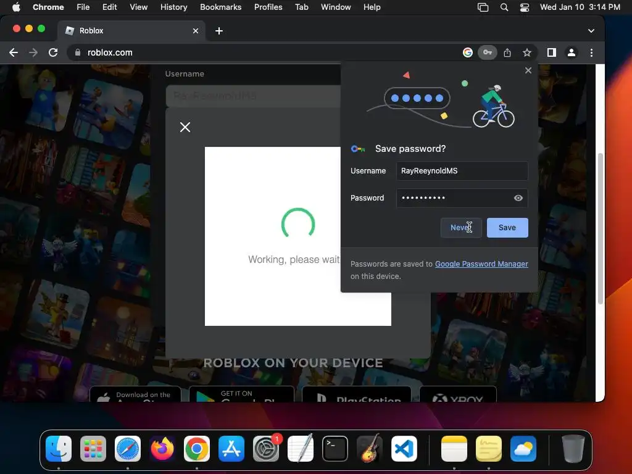The width and height of the screenshot is (632, 474).
Task: Click the Never button
Action: click(460, 228)
